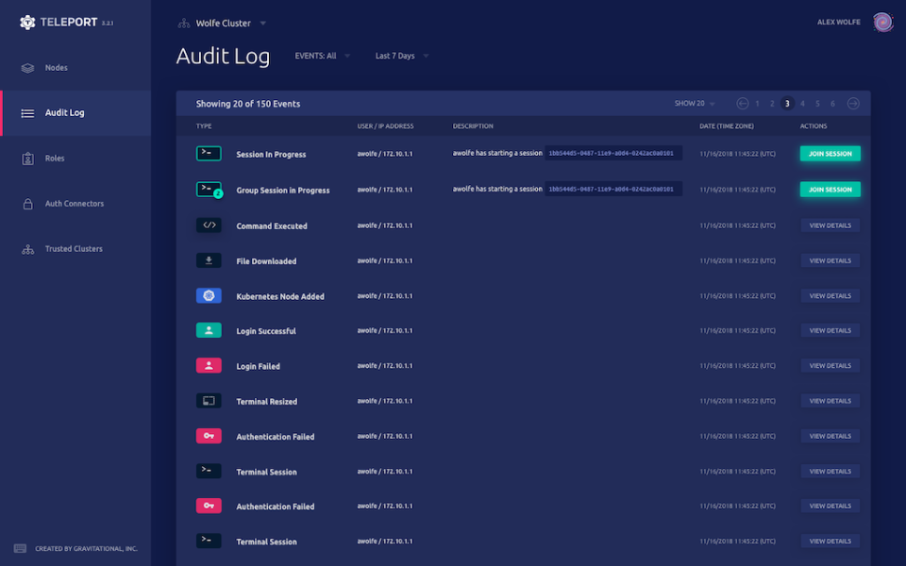Go to page 6 of events

click(832, 104)
